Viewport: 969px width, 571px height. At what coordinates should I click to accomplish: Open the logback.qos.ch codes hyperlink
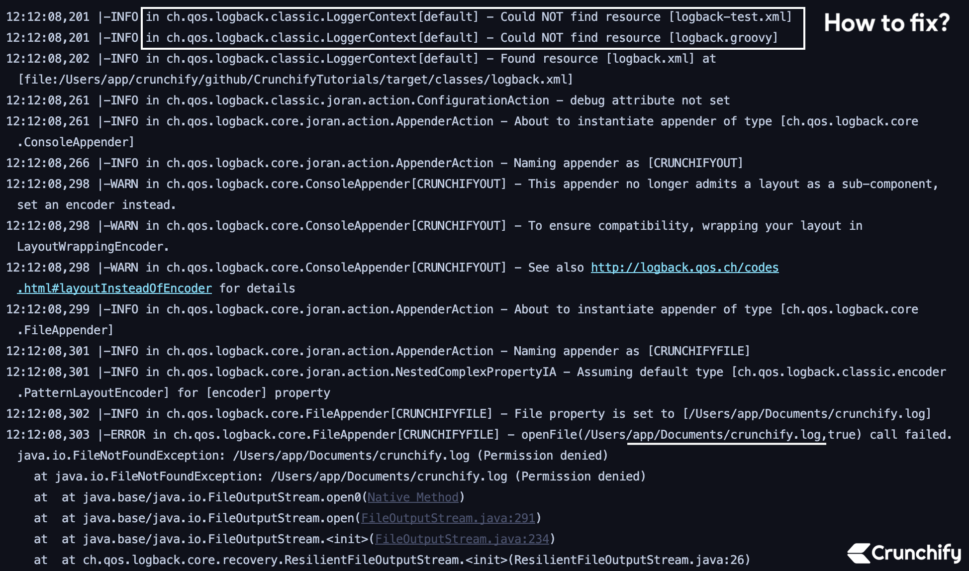coord(684,267)
